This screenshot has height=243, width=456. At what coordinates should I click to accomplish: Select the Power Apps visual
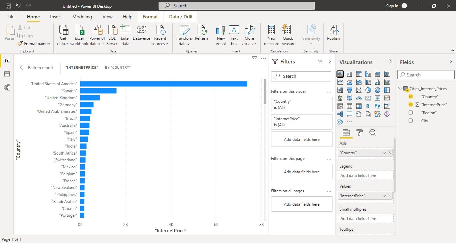pyautogui.click(x=387, y=114)
